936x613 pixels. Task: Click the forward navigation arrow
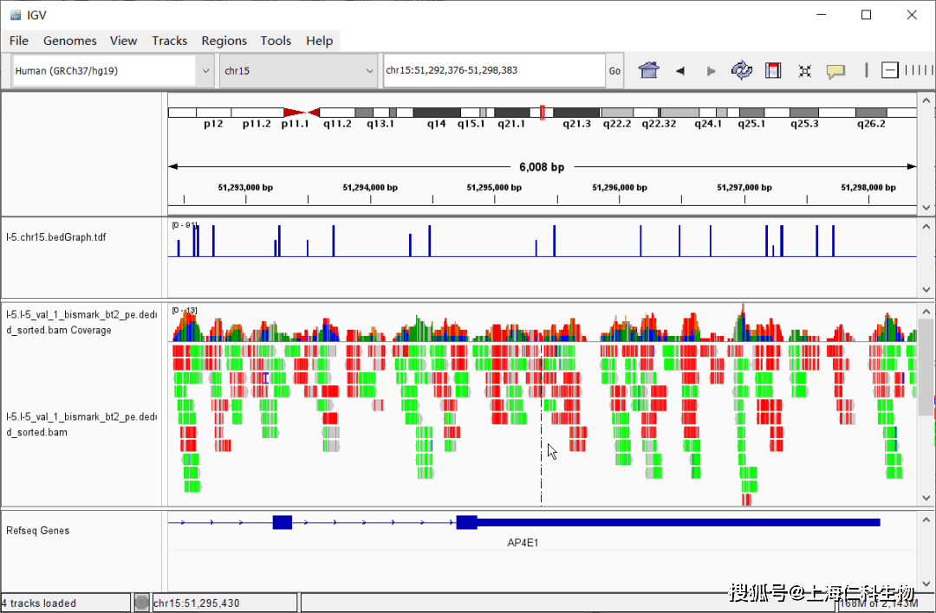tap(711, 71)
